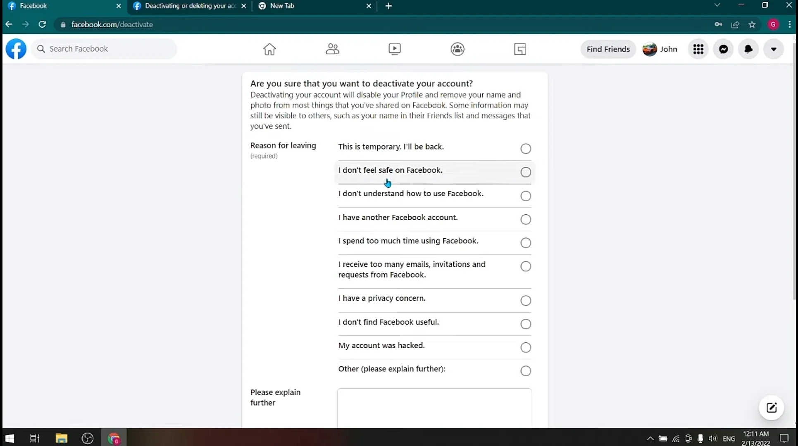Open Facebook Messenger icon
Image resolution: width=798 pixels, height=446 pixels.
click(x=723, y=49)
